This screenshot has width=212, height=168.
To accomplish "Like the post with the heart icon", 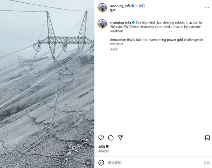I will point(101,138).
